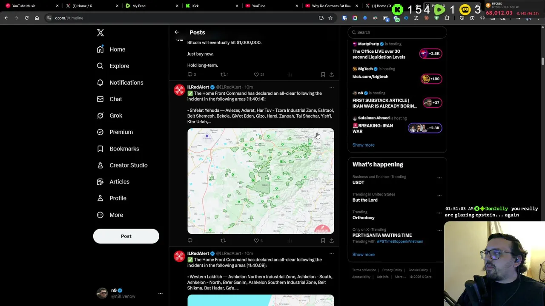Bookmark the Bitcoin $1,000,000 post
The image size is (545, 306).
[323, 74]
